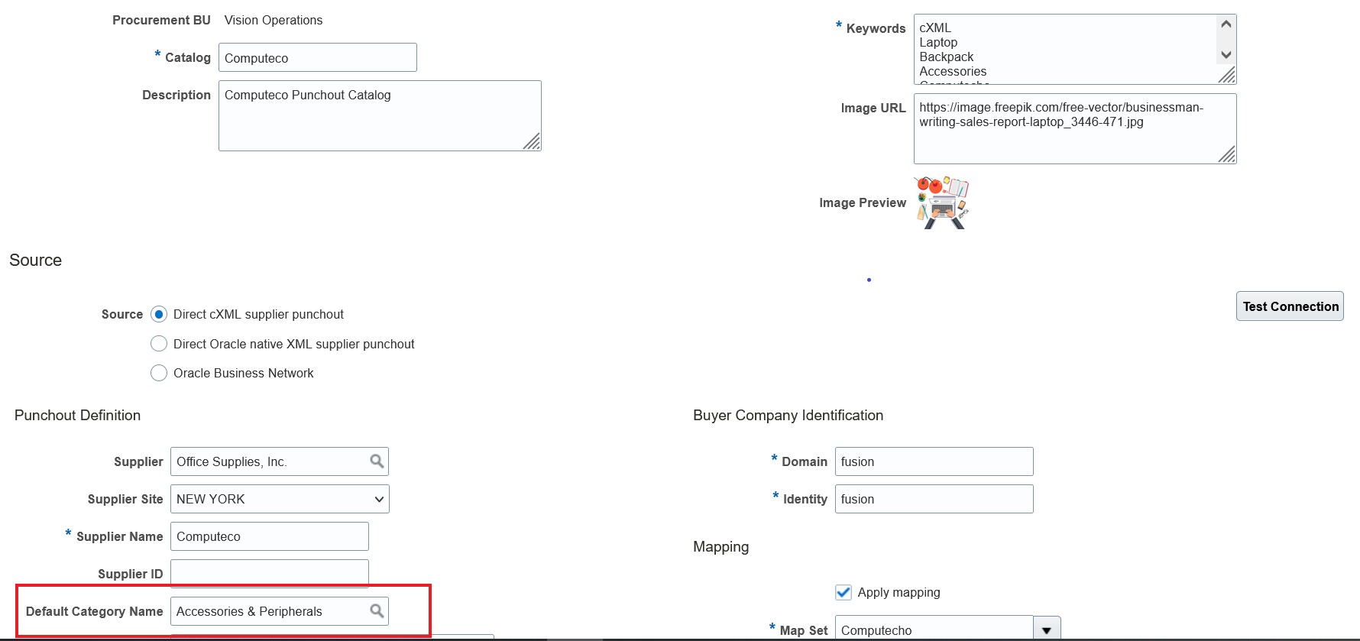Image resolution: width=1360 pixels, height=641 pixels.
Task: Click the Description box resize grip
Action: [x=532, y=141]
